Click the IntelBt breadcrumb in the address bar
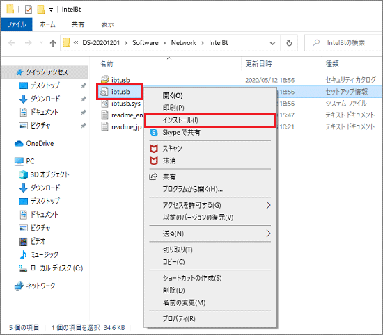 219,43
